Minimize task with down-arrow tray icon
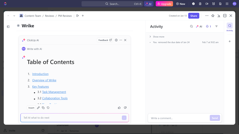239x134 pixels. pos(219,16)
